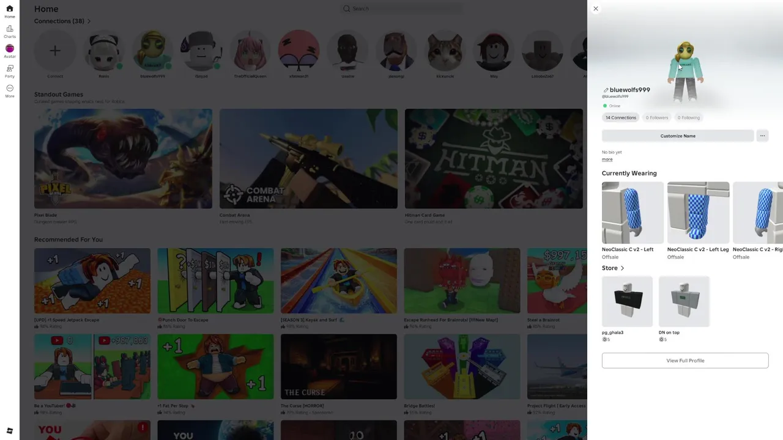Open Party in the left sidebar
This screenshot has height=440, width=783.
pyautogui.click(x=10, y=71)
